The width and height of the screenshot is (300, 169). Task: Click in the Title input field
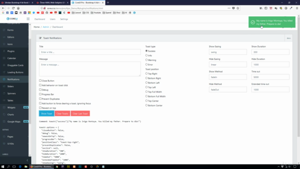coord(90,52)
